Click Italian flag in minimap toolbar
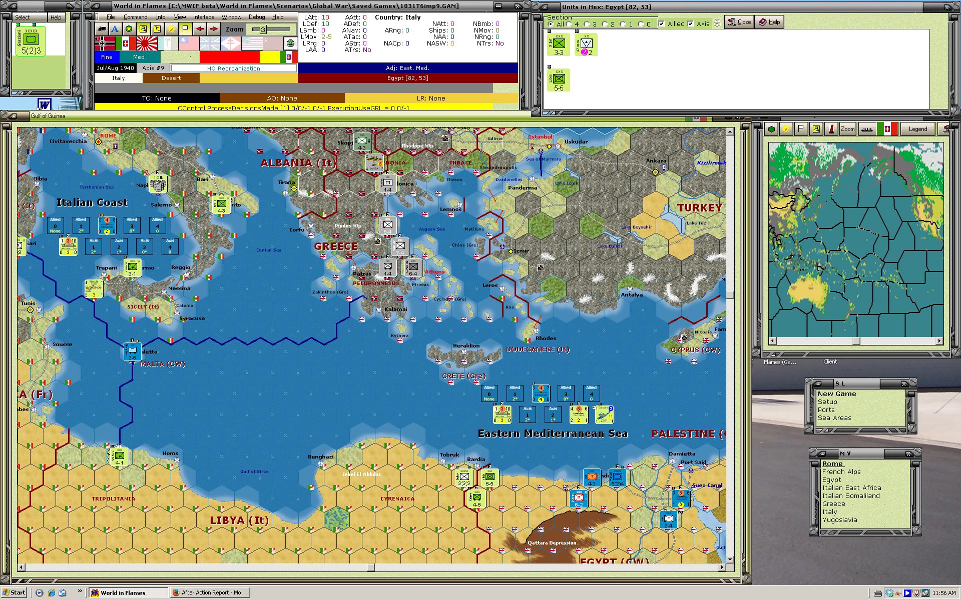 pos(887,129)
